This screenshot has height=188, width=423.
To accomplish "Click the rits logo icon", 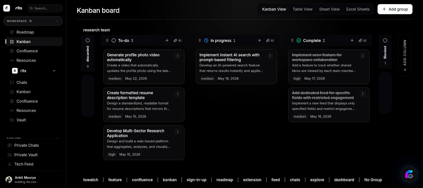I will point(7,8).
